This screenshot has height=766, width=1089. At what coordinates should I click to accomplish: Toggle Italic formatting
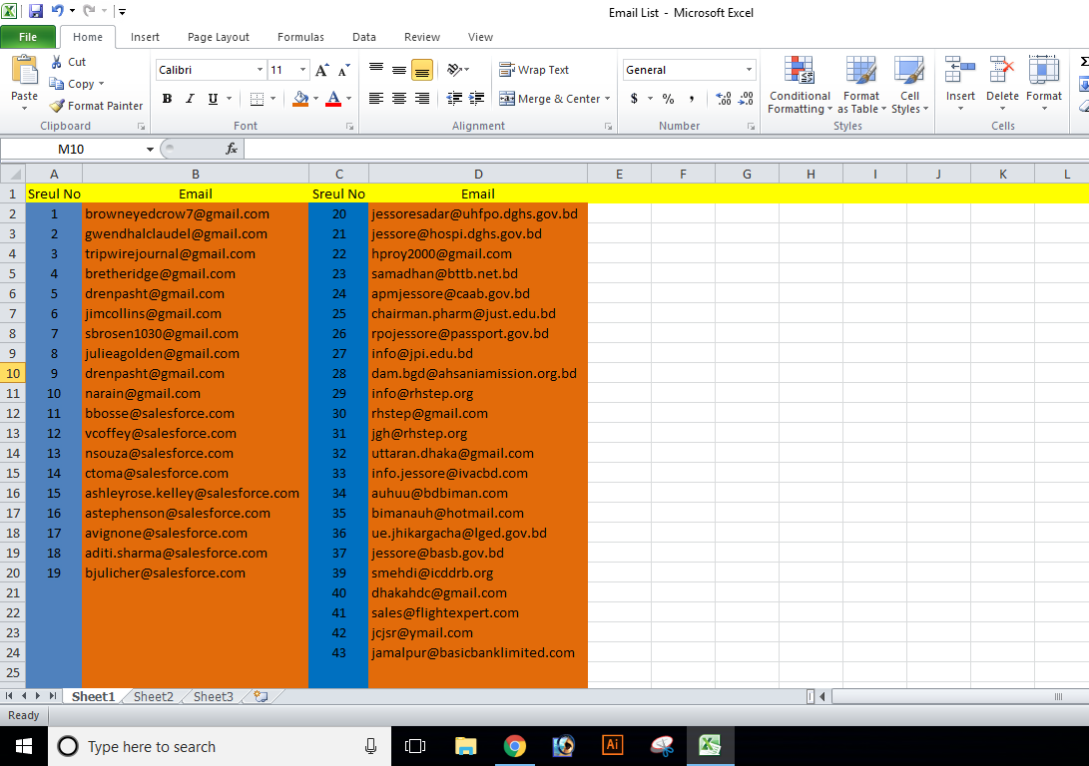(190, 99)
